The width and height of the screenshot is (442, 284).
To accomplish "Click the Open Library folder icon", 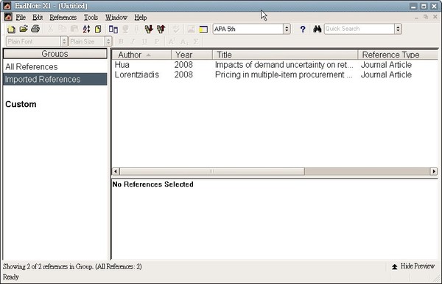I will [x=24, y=29].
